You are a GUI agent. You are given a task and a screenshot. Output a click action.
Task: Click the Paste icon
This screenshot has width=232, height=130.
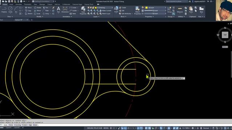click(191, 10)
